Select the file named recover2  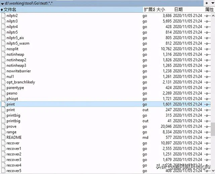click(14, 154)
